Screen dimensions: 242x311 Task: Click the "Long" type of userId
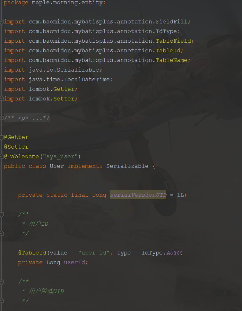pyautogui.click(x=53, y=263)
